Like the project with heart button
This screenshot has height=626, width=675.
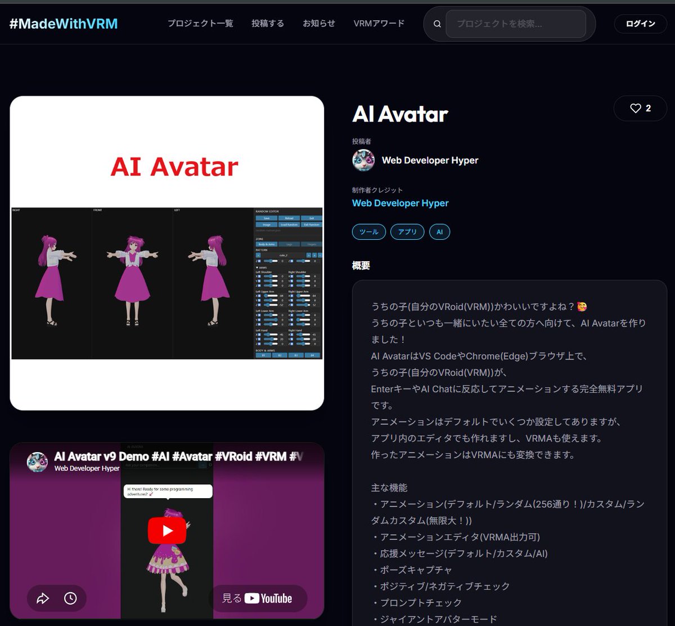(640, 109)
